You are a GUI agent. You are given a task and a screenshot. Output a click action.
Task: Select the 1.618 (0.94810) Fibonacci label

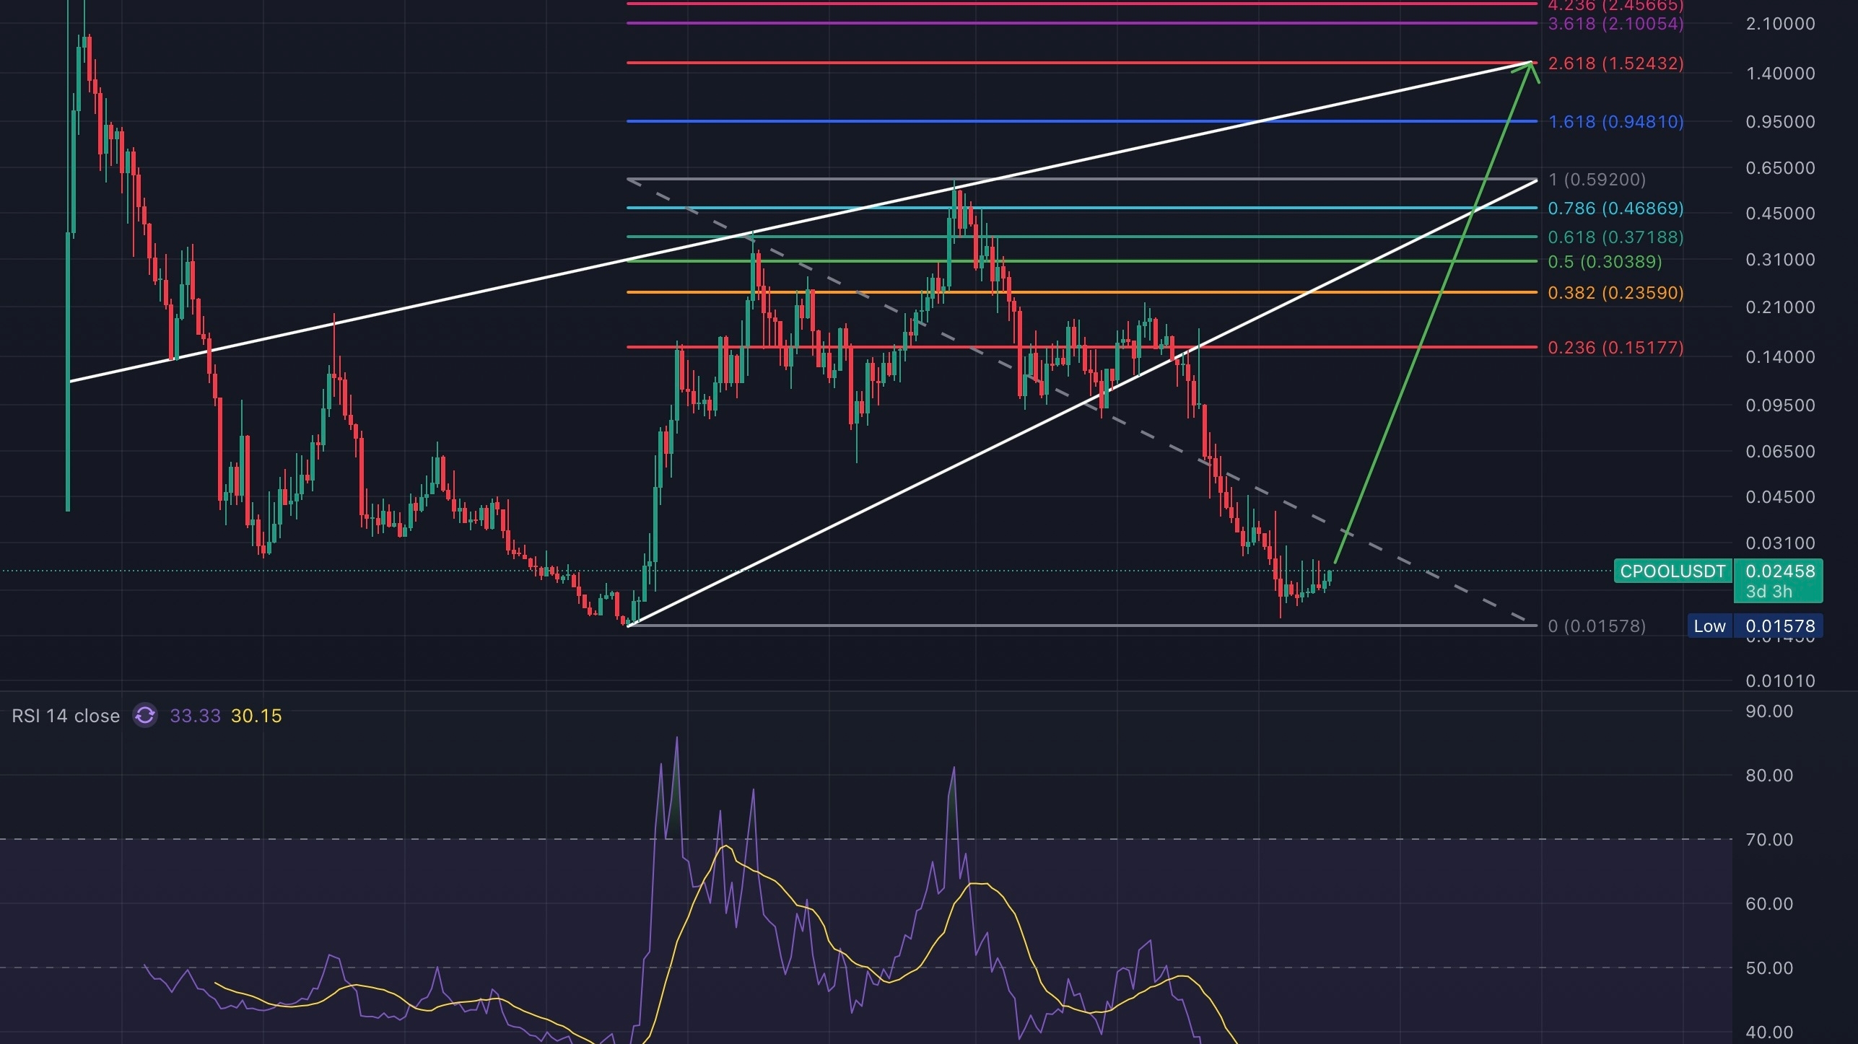tap(1615, 122)
